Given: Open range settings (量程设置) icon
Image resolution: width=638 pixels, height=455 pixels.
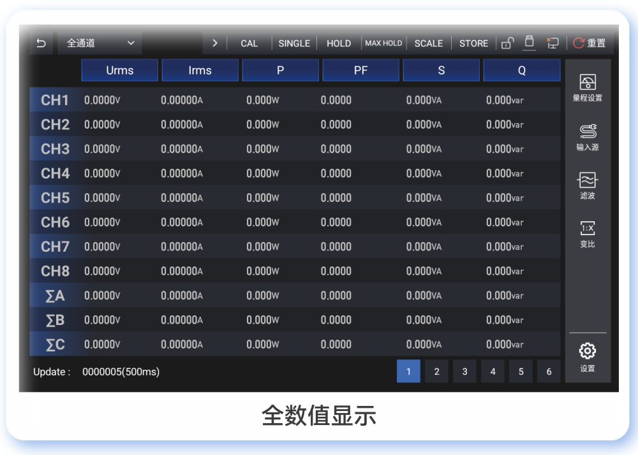Looking at the screenshot, I should click(587, 87).
